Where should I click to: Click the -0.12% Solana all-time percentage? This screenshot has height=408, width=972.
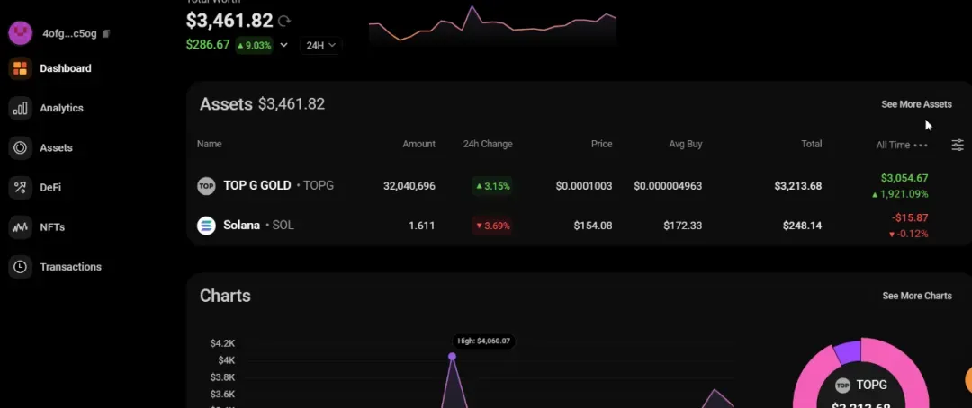pyautogui.click(x=908, y=234)
